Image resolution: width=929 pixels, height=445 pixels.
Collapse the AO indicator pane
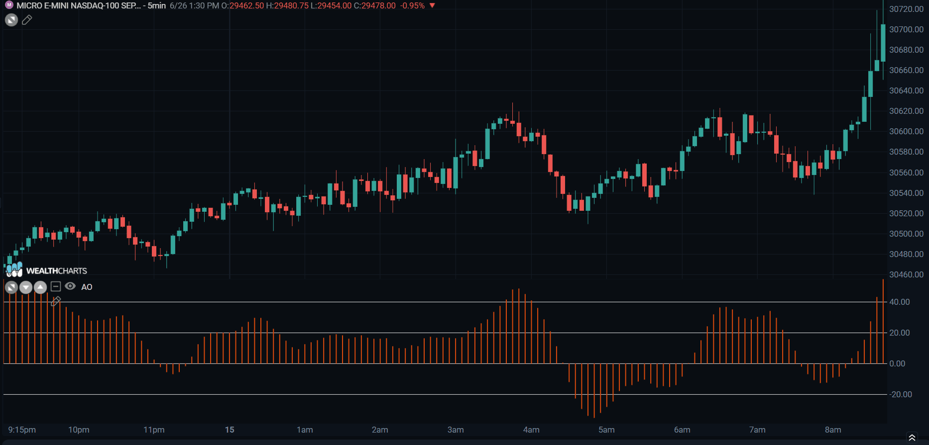(x=56, y=286)
